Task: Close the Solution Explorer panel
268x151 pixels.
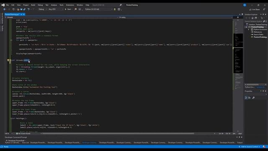Action: coord(265,15)
